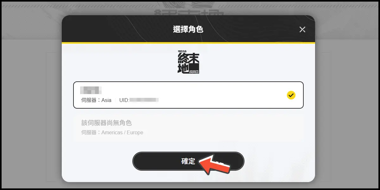Toggle the yellow checkmark on the Asia role
The image size is (380, 190).
(291, 95)
